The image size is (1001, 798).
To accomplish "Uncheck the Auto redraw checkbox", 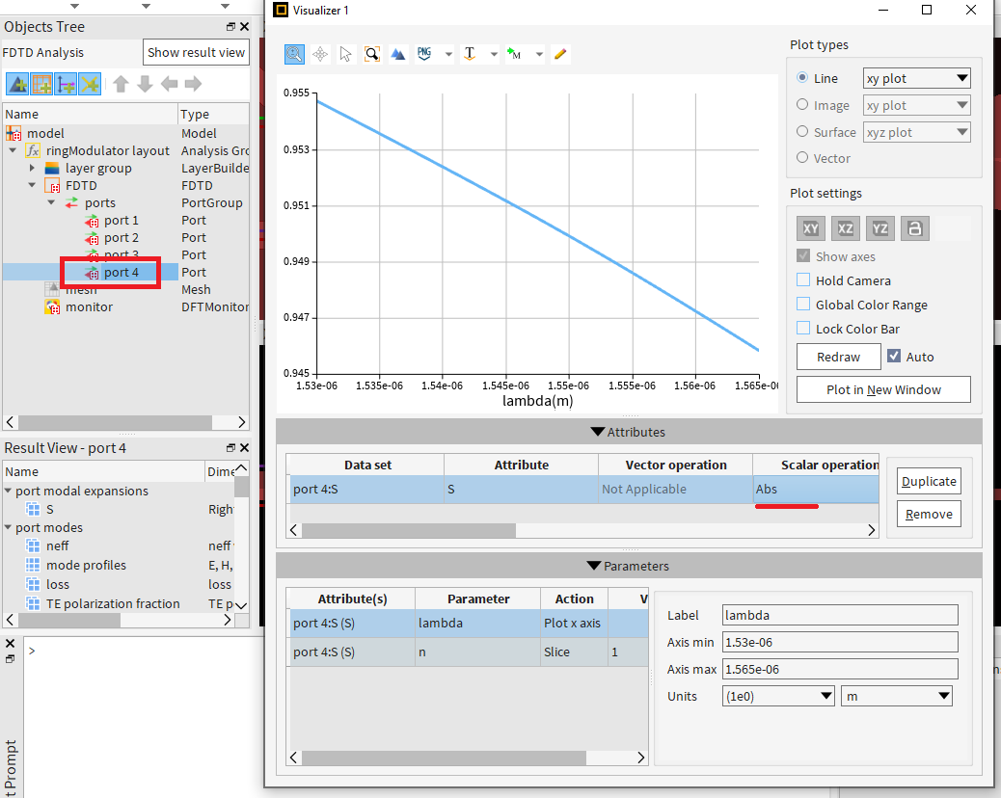I will 894,356.
